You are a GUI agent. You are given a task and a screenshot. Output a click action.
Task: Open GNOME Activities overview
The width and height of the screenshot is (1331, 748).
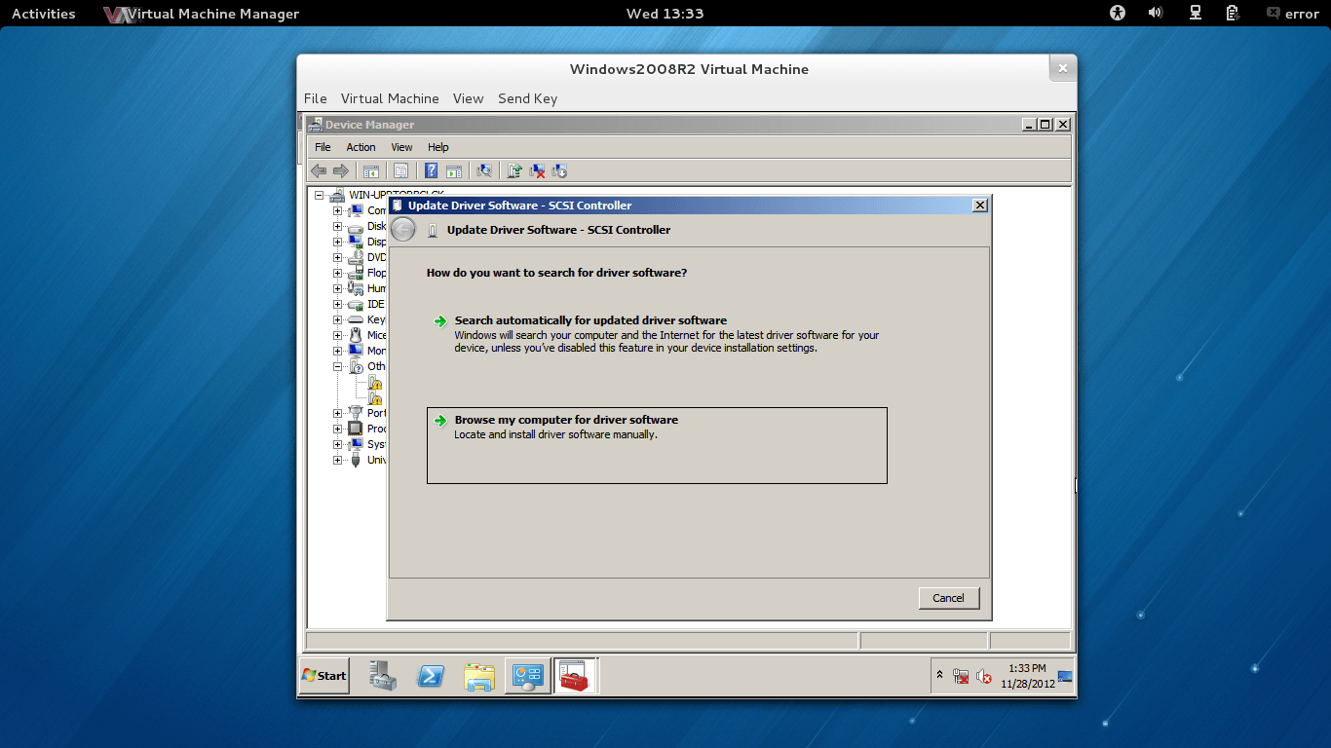point(43,14)
